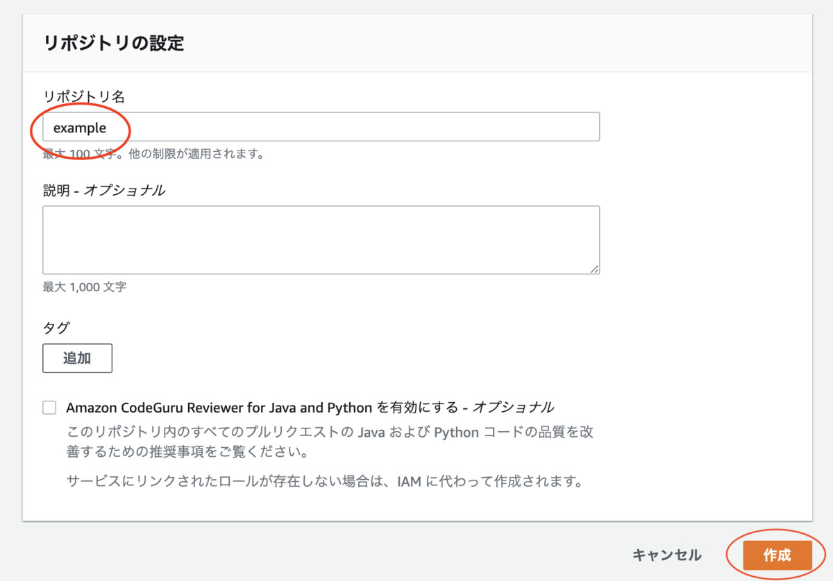Image resolution: width=833 pixels, height=581 pixels.
Task: Click the 説明 - オプショナル label
Action: point(104,190)
